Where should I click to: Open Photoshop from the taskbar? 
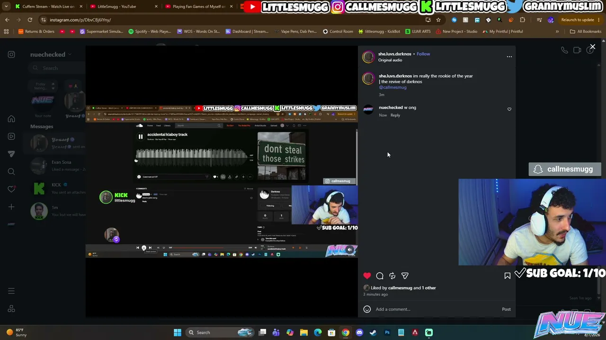[387, 332]
